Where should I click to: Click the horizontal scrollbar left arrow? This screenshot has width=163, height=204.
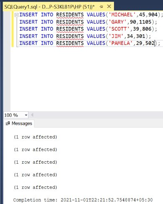32,115
